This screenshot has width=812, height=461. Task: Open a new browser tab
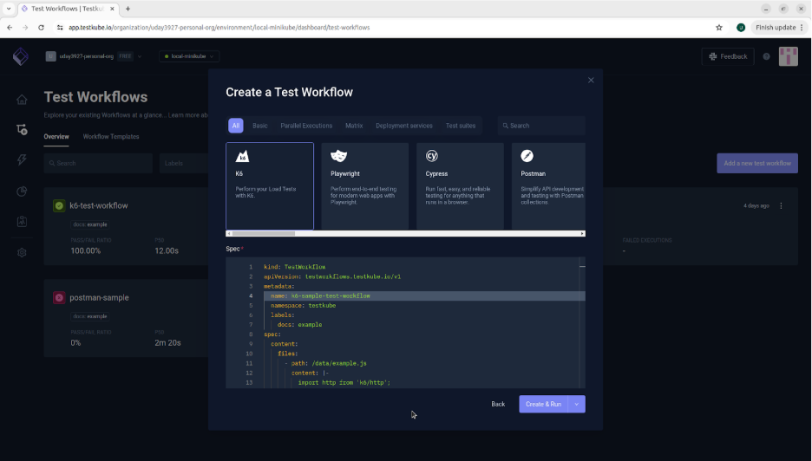(128, 9)
